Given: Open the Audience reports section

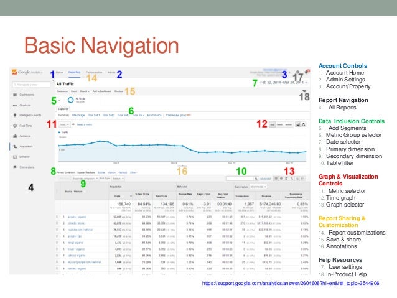Looking at the screenshot, I should tap(22, 136).
